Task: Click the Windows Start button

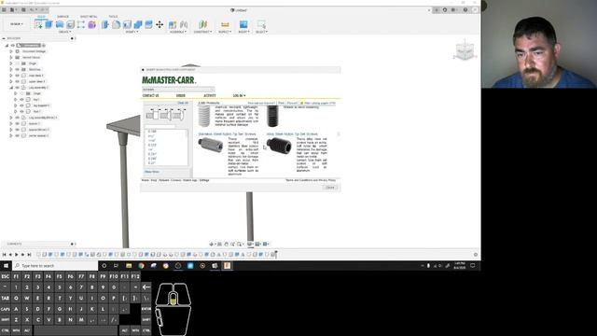Action: pyautogui.click(x=6, y=265)
